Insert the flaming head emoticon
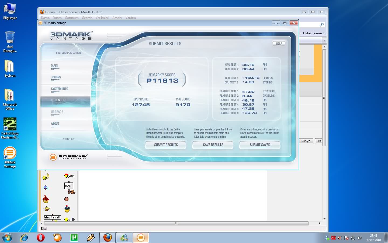Viewport: 388px width, 243px height. (46, 199)
